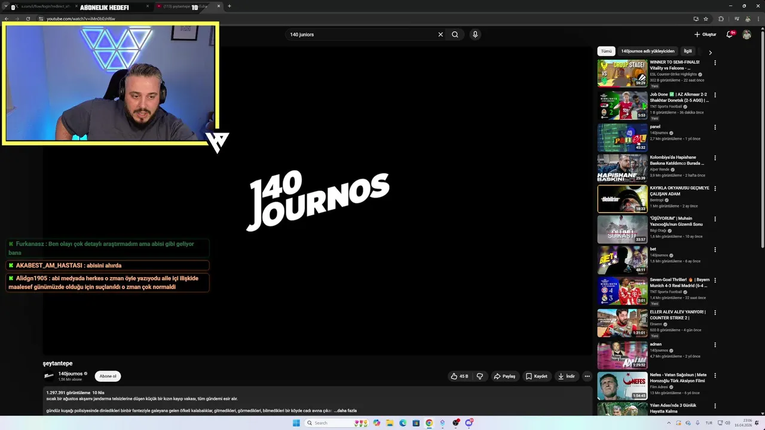
Task: Open a new browser tab with plus
Action: pyautogui.click(x=229, y=6)
